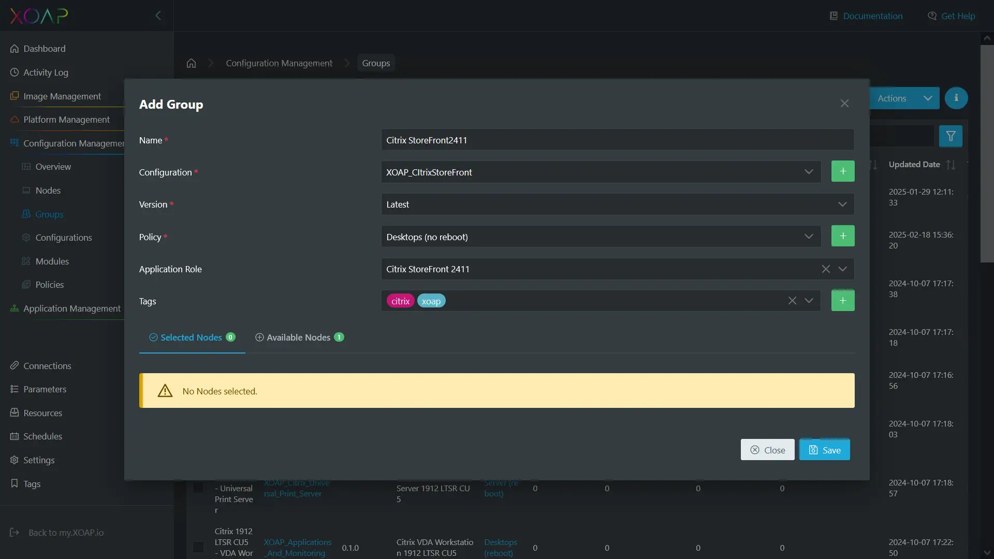
Task: Click the home breadcrumb icon
Action: pos(191,63)
